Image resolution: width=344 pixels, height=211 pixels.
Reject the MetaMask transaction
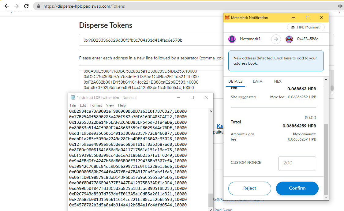tap(250, 188)
